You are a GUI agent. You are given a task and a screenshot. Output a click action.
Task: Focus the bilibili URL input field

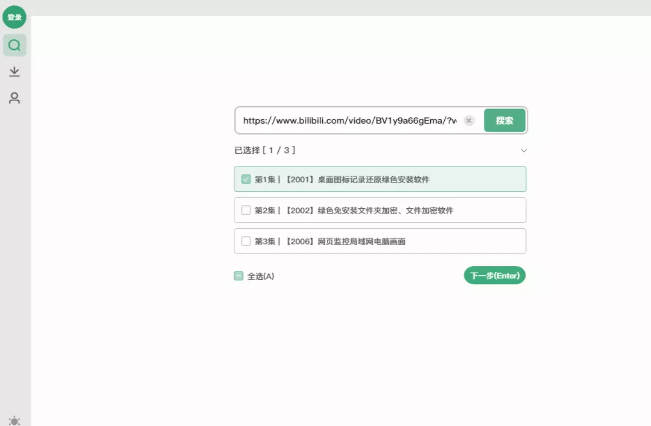coord(350,120)
